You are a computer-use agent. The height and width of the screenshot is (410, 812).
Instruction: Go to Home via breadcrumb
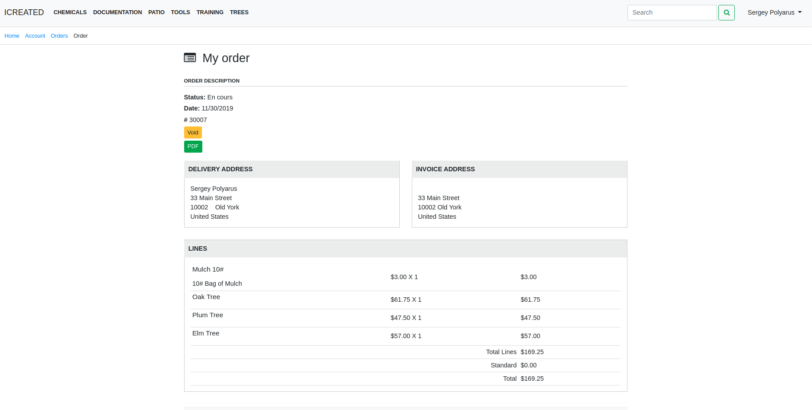[x=12, y=36]
